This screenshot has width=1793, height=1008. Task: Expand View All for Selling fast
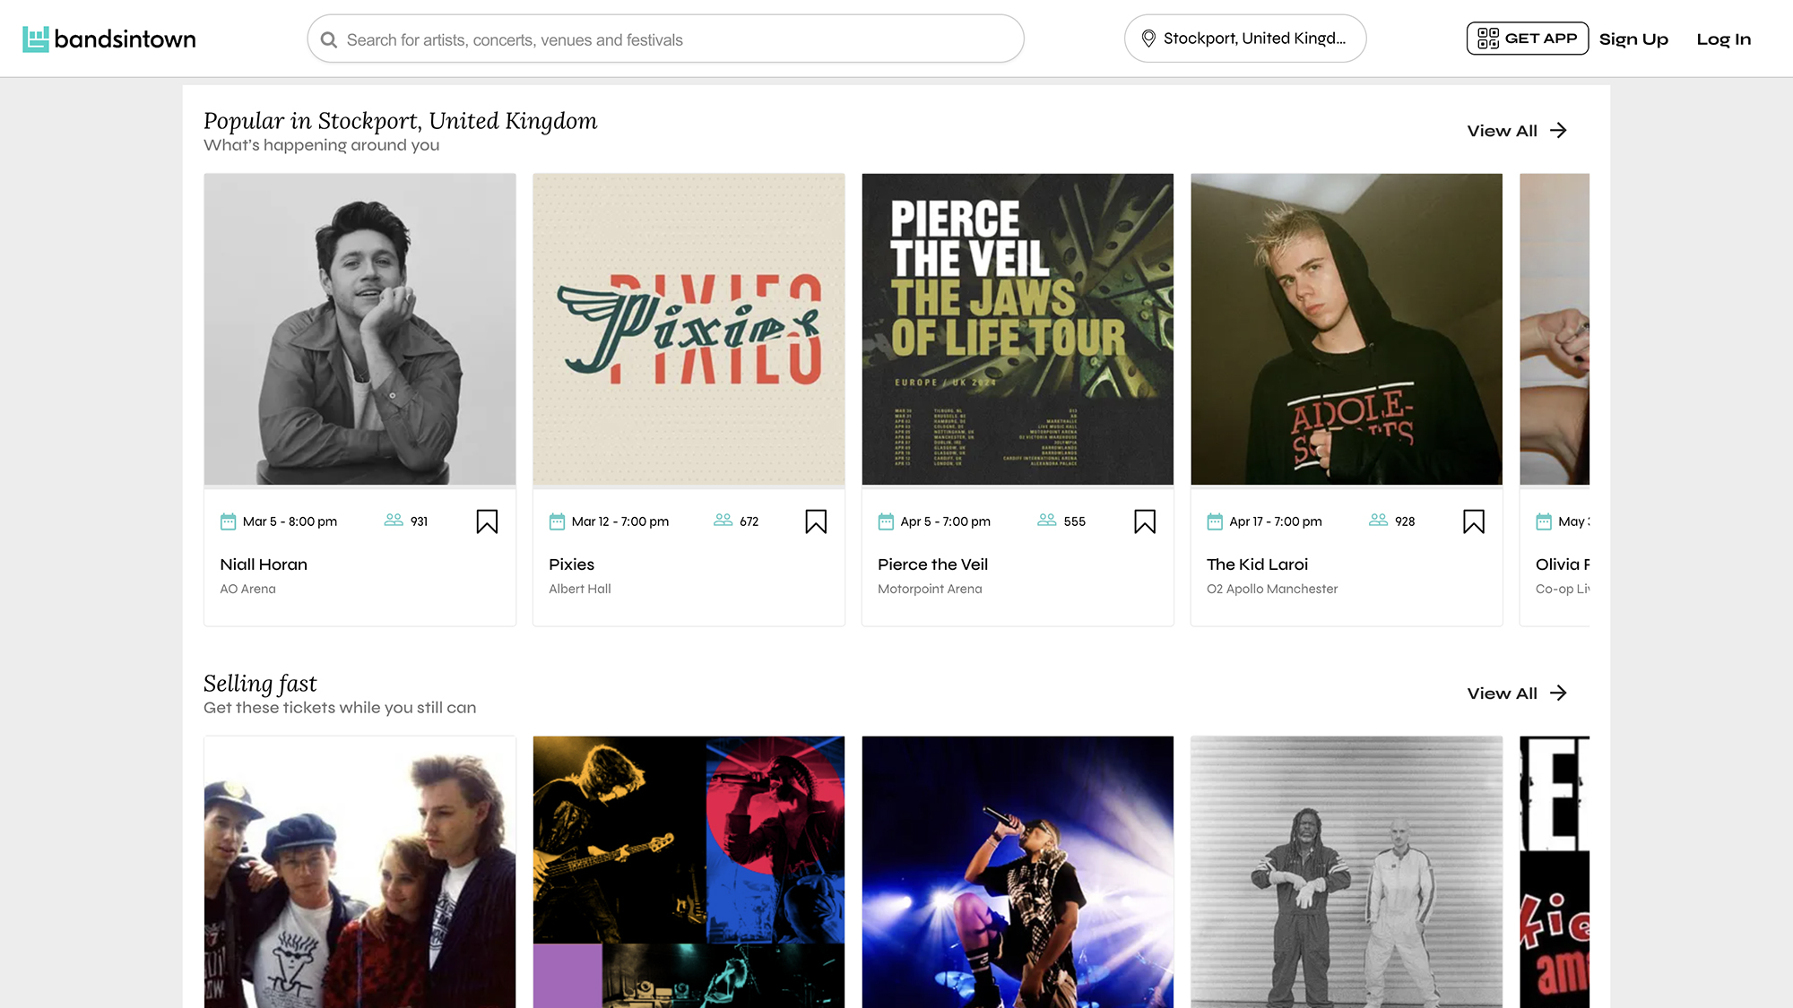pyautogui.click(x=1517, y=694)
